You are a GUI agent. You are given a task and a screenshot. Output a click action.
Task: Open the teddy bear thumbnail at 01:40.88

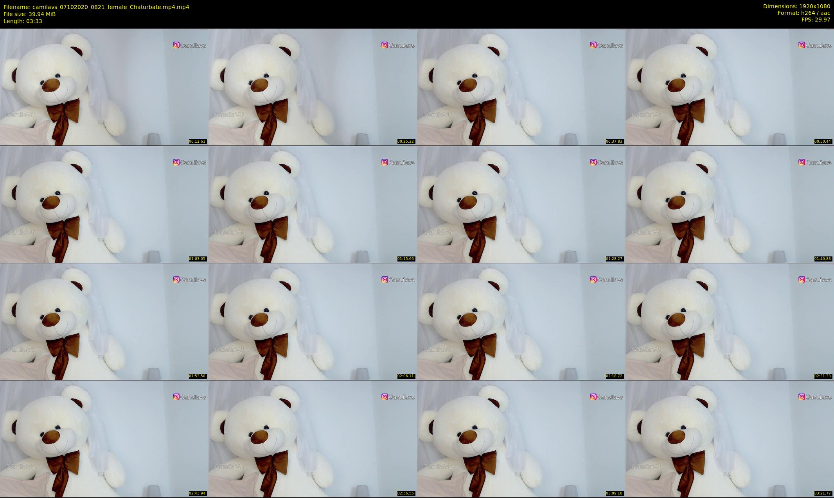tap(730, 204)
